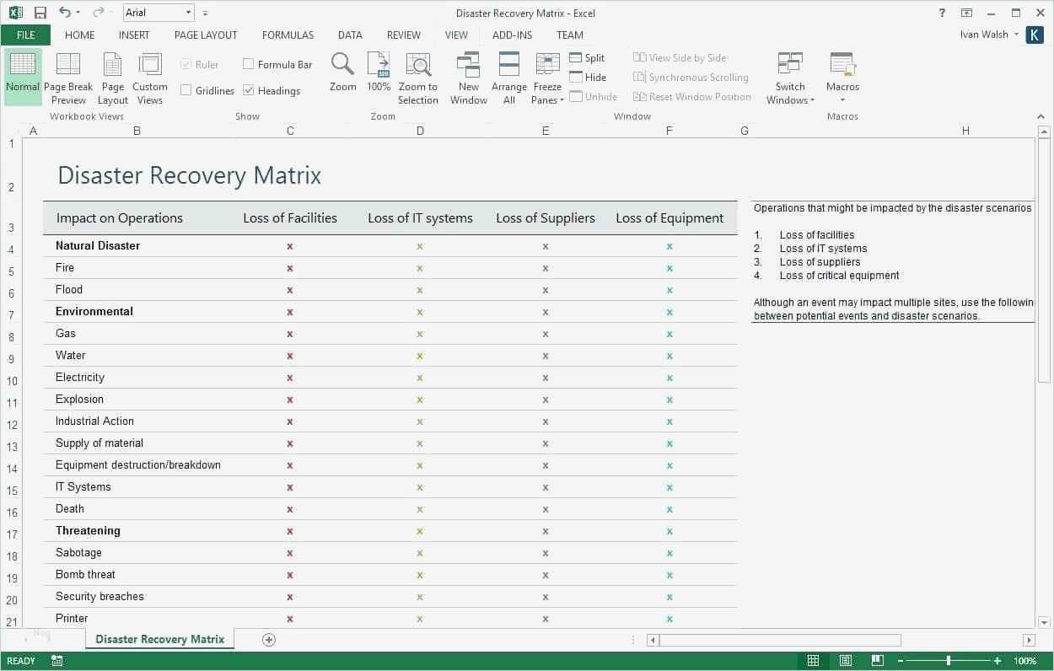Uncheck the Headings checkbox
The height and width of the screenshot is (671, 1054).
pos(249,90)
